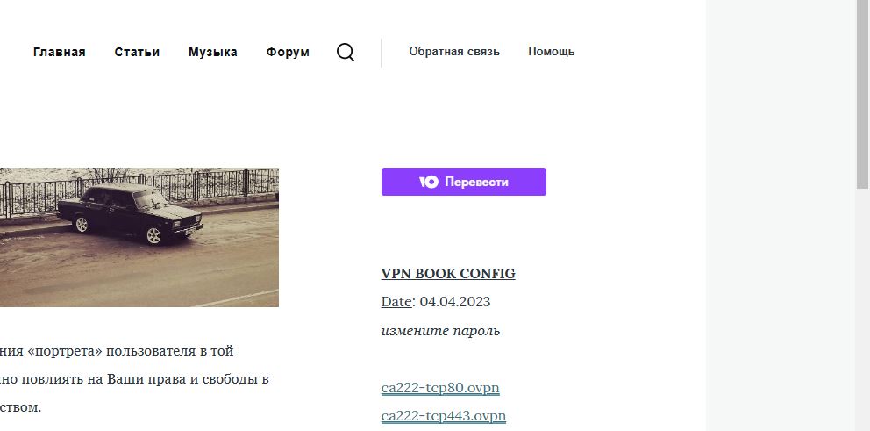
Task: Click the purple Перевести button
Action: pos(464,182)
